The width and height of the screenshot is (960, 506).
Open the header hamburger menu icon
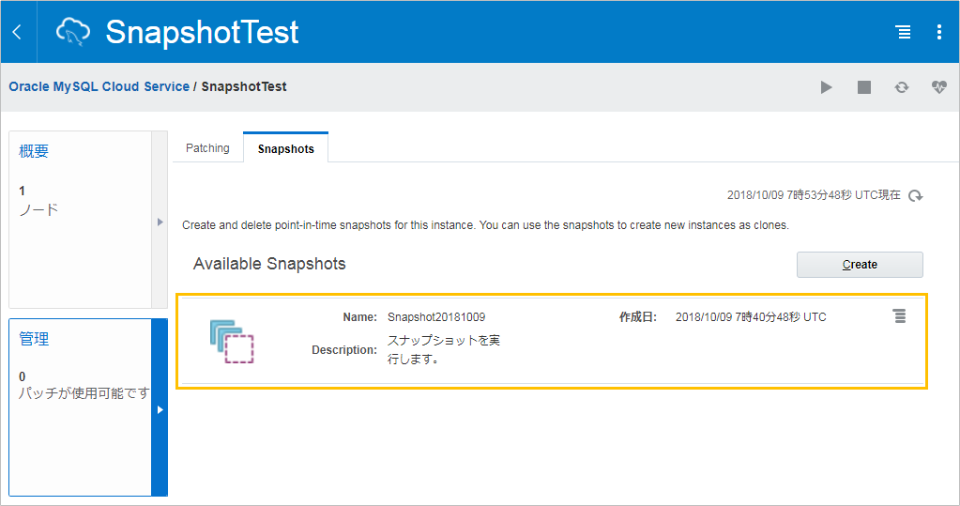tap(903, 32)
